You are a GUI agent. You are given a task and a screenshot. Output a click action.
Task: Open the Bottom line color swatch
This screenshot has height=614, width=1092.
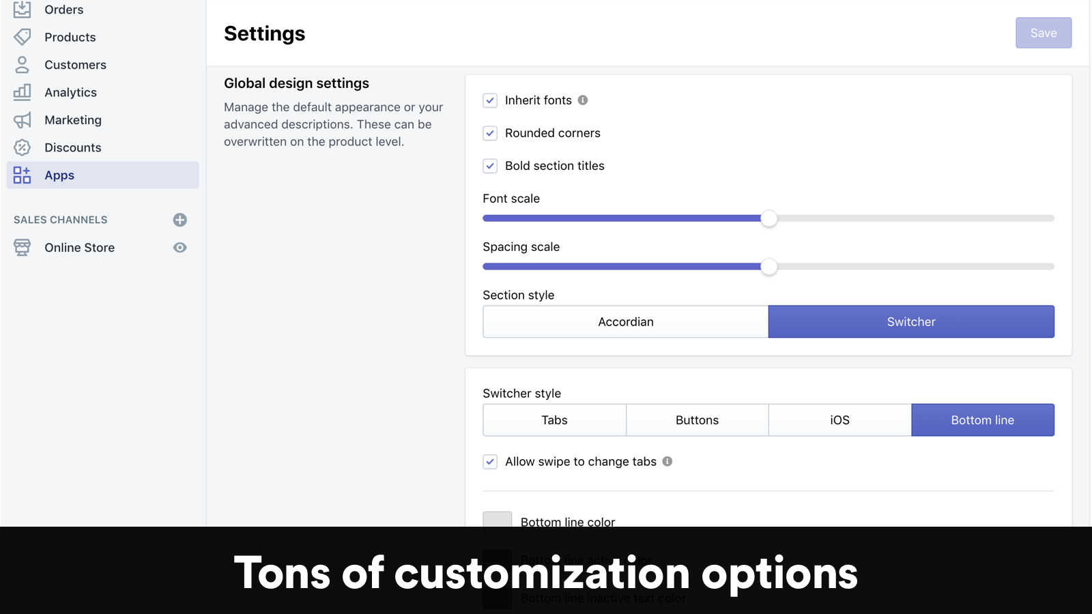point(498,520)
